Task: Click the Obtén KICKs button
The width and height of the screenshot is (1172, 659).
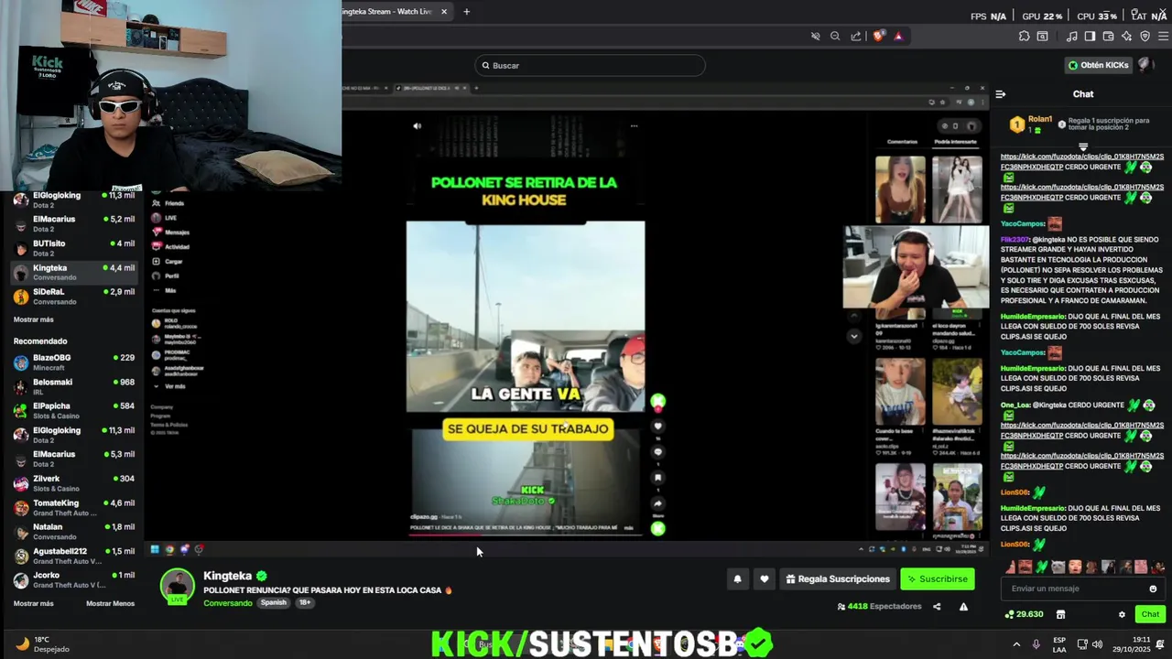Action: click(1099, 65)
